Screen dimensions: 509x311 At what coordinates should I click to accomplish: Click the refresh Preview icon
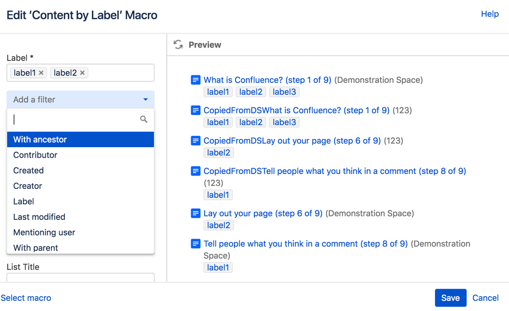point(178,45)
